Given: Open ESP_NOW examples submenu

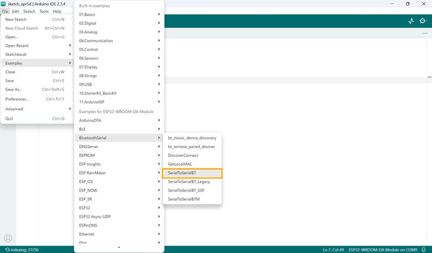Looking at the screenshot, I should coord(119,191).
